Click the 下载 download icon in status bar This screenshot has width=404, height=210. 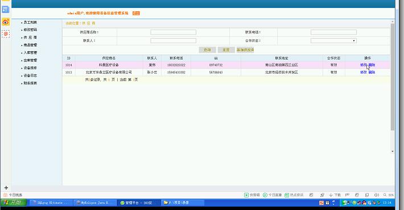(335, 195)
